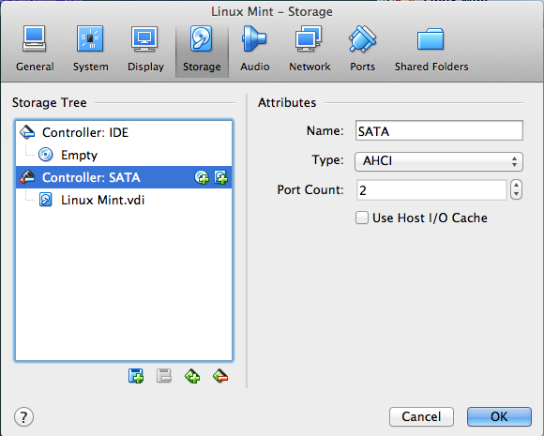Image resolution: width=544 pixels, height=436 pixels.
Task: Click the Add Controller icon below tree
Action: click(136, 376)
